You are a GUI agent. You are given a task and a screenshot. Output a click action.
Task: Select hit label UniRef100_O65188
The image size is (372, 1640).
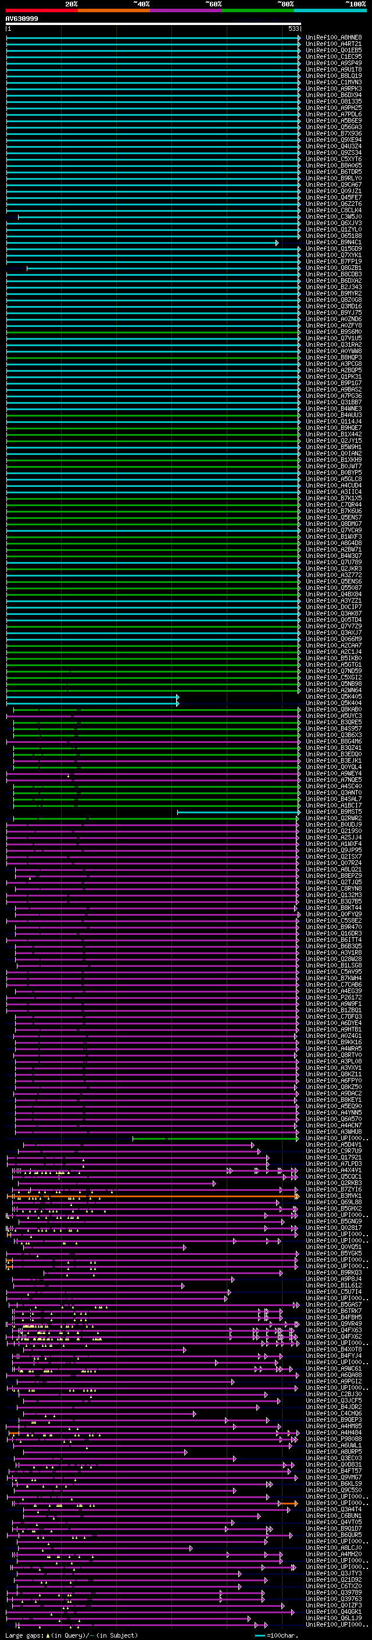click(334, 236)
